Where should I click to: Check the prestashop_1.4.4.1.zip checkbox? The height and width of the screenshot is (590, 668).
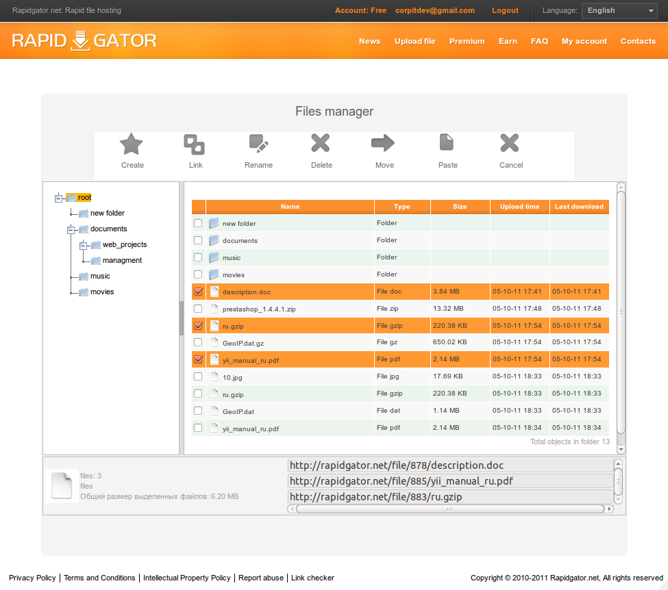198,308
